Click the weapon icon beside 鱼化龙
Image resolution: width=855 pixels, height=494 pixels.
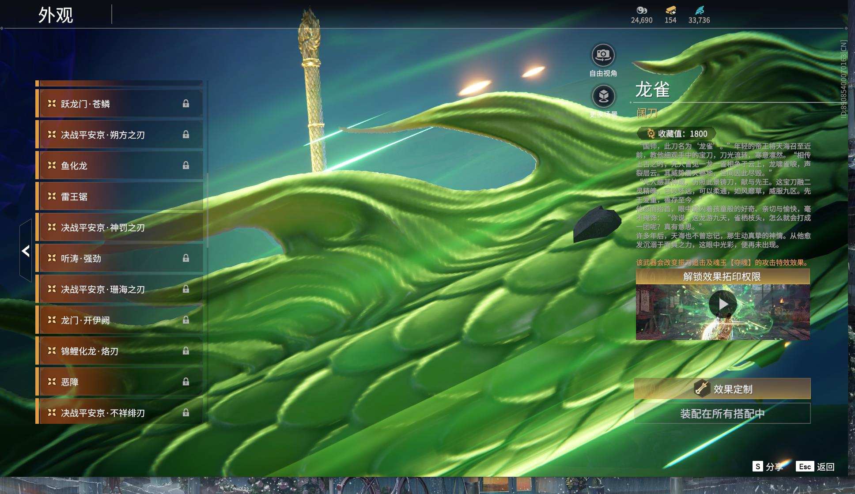click(x=52, y=165)
